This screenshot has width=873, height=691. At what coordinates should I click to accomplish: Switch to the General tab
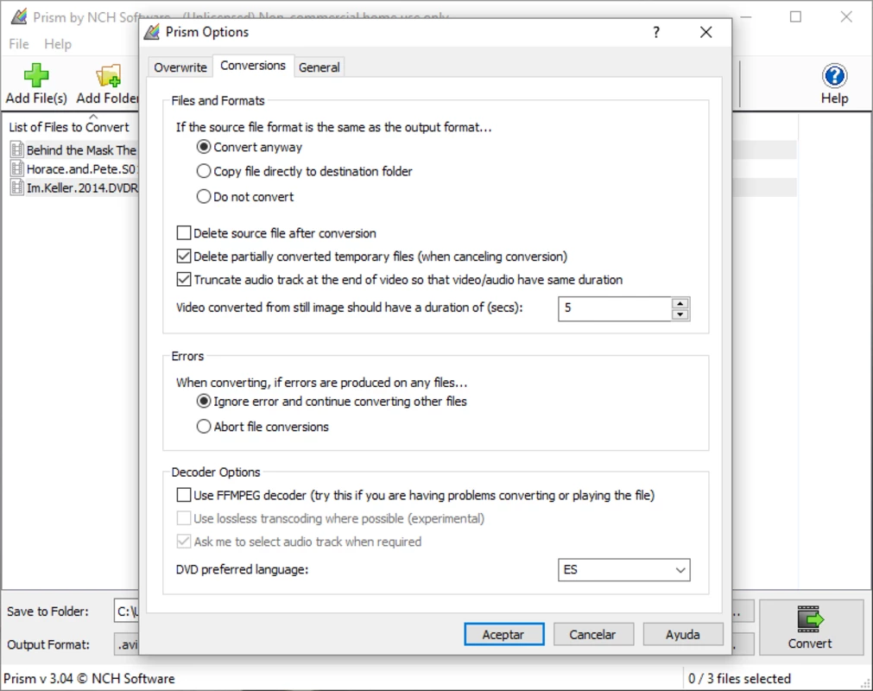[319, 67]
